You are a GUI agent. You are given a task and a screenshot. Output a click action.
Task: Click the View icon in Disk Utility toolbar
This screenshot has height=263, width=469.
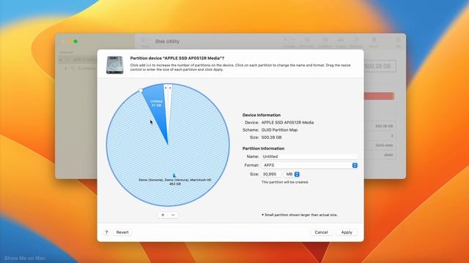146,41
